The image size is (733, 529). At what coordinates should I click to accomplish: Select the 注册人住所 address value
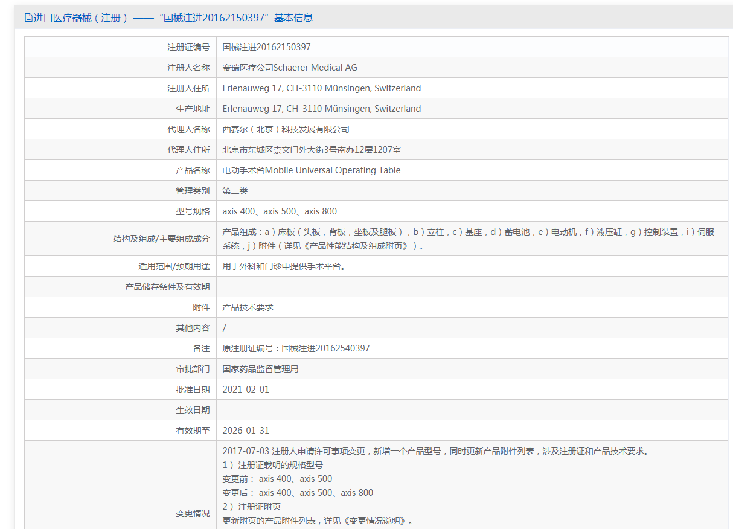[x=322, y=88]
